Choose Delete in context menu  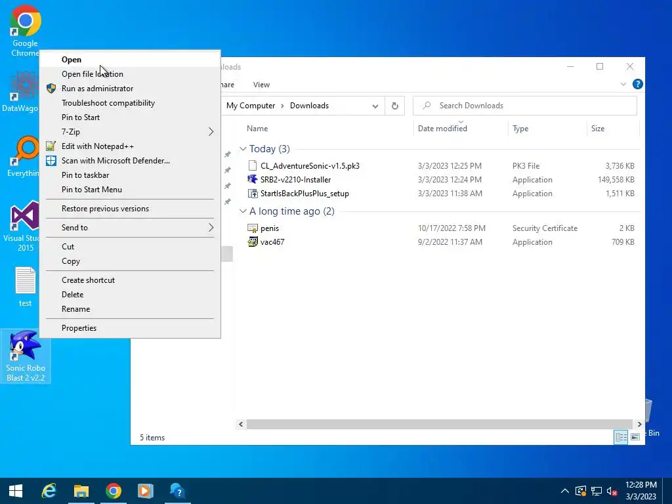(130, 295)
